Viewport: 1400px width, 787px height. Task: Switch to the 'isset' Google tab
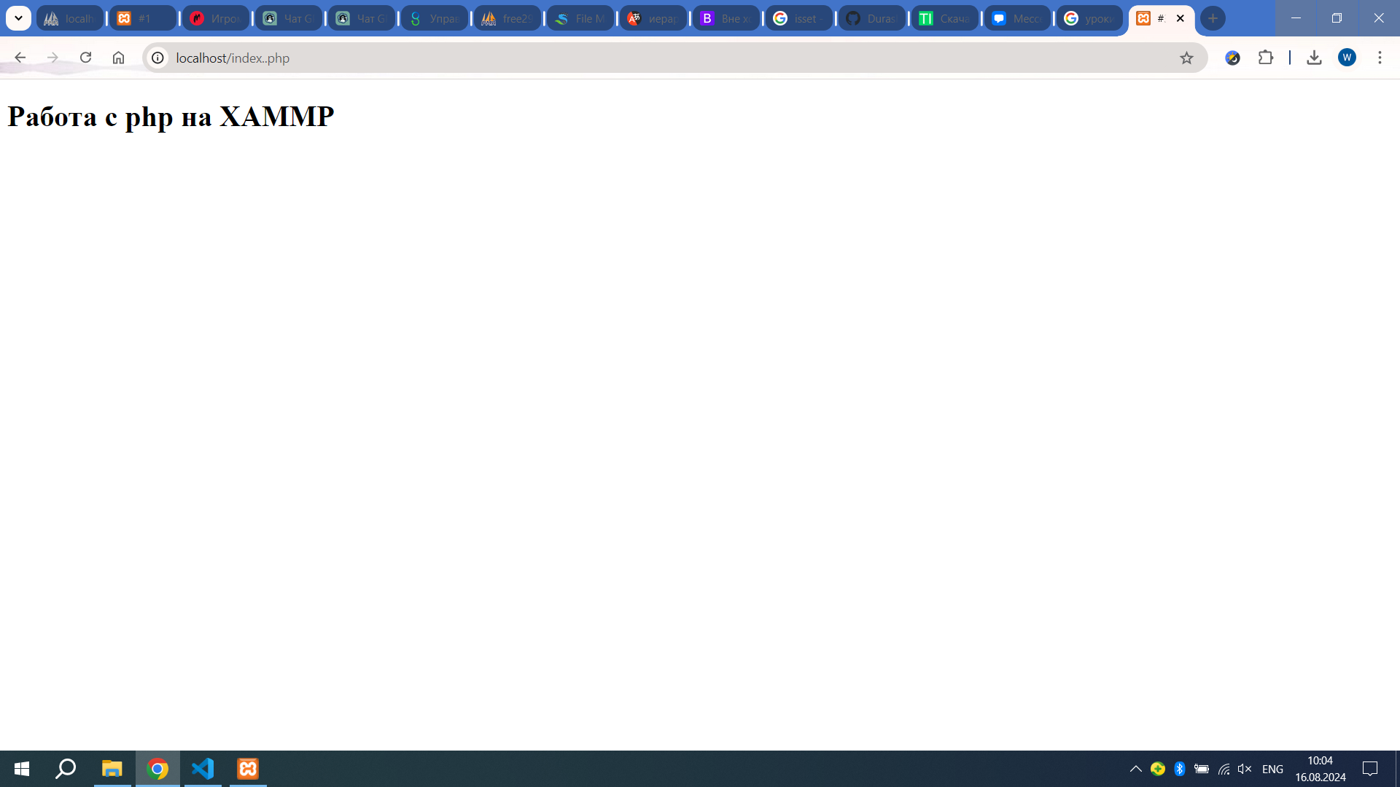pyautogui.click(x=799, y=18)
